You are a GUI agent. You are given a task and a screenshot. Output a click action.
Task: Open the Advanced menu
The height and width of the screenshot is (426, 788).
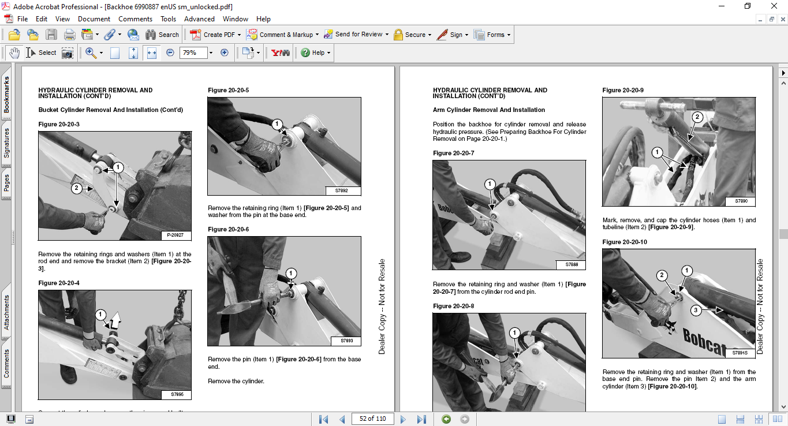[x=199, y=18]
